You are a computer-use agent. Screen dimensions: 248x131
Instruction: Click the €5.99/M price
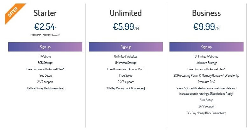tap(126, 27)
